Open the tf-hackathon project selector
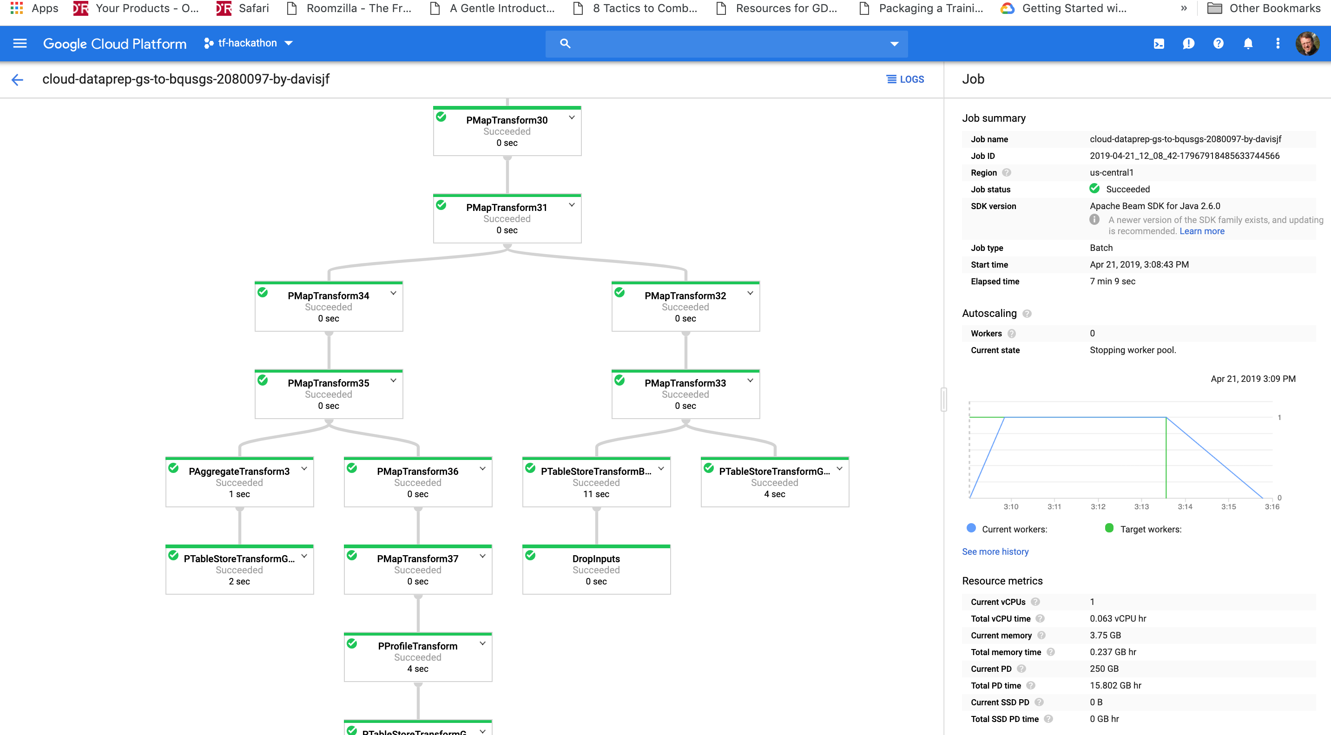 tap(249, 43)
